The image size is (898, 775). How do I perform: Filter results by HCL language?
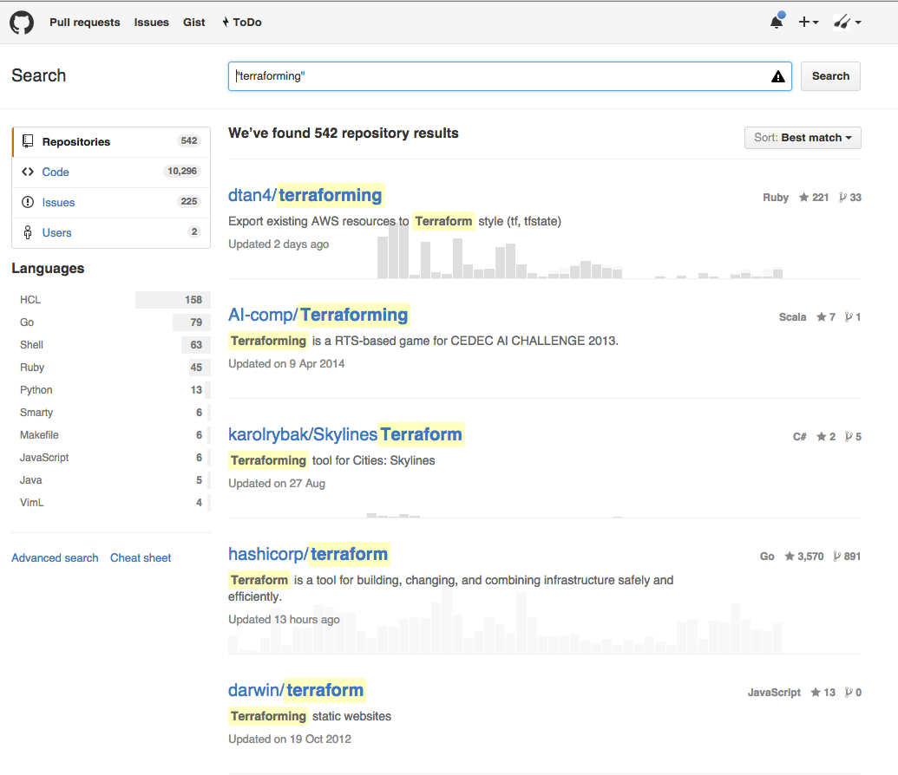pos(111,300)
